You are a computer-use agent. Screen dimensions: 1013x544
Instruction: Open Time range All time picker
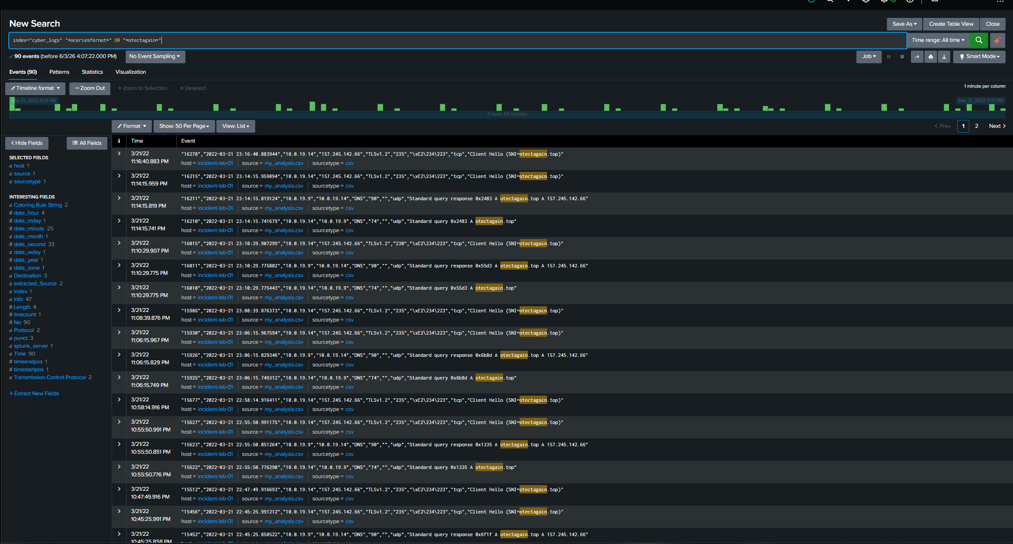(938, 40)
